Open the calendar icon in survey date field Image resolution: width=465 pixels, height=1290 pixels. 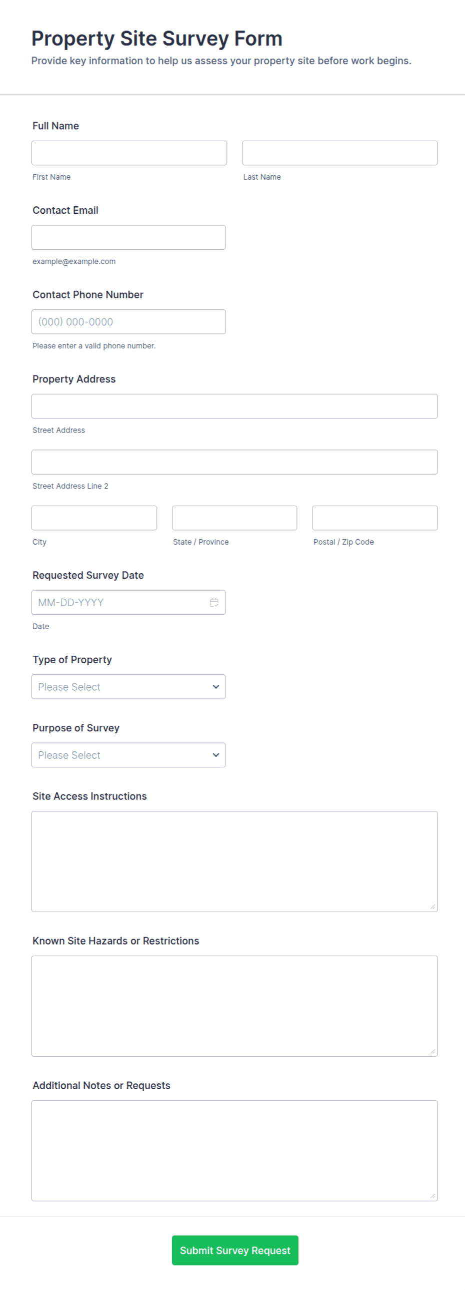tap(214, 602)
